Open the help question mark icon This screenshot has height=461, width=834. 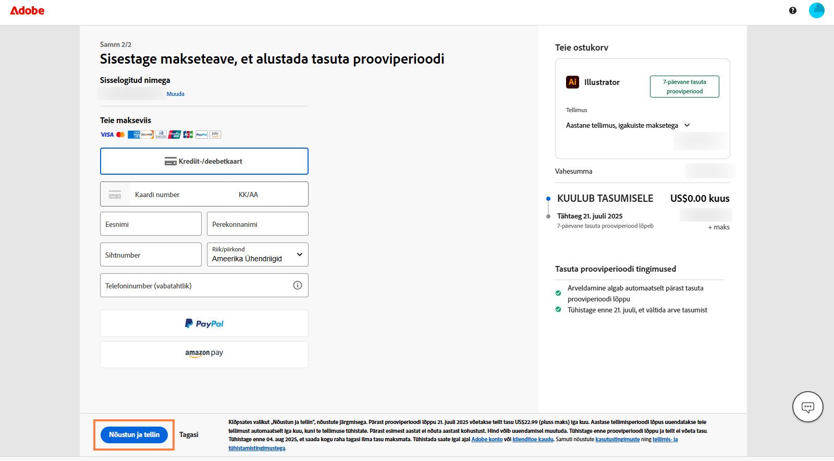pyautogui.click(x=792, y=10)
